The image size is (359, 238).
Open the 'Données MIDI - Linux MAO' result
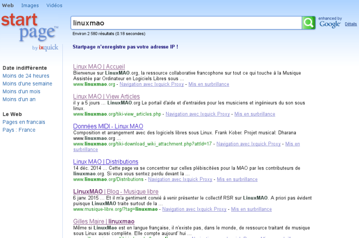point(108,126)
